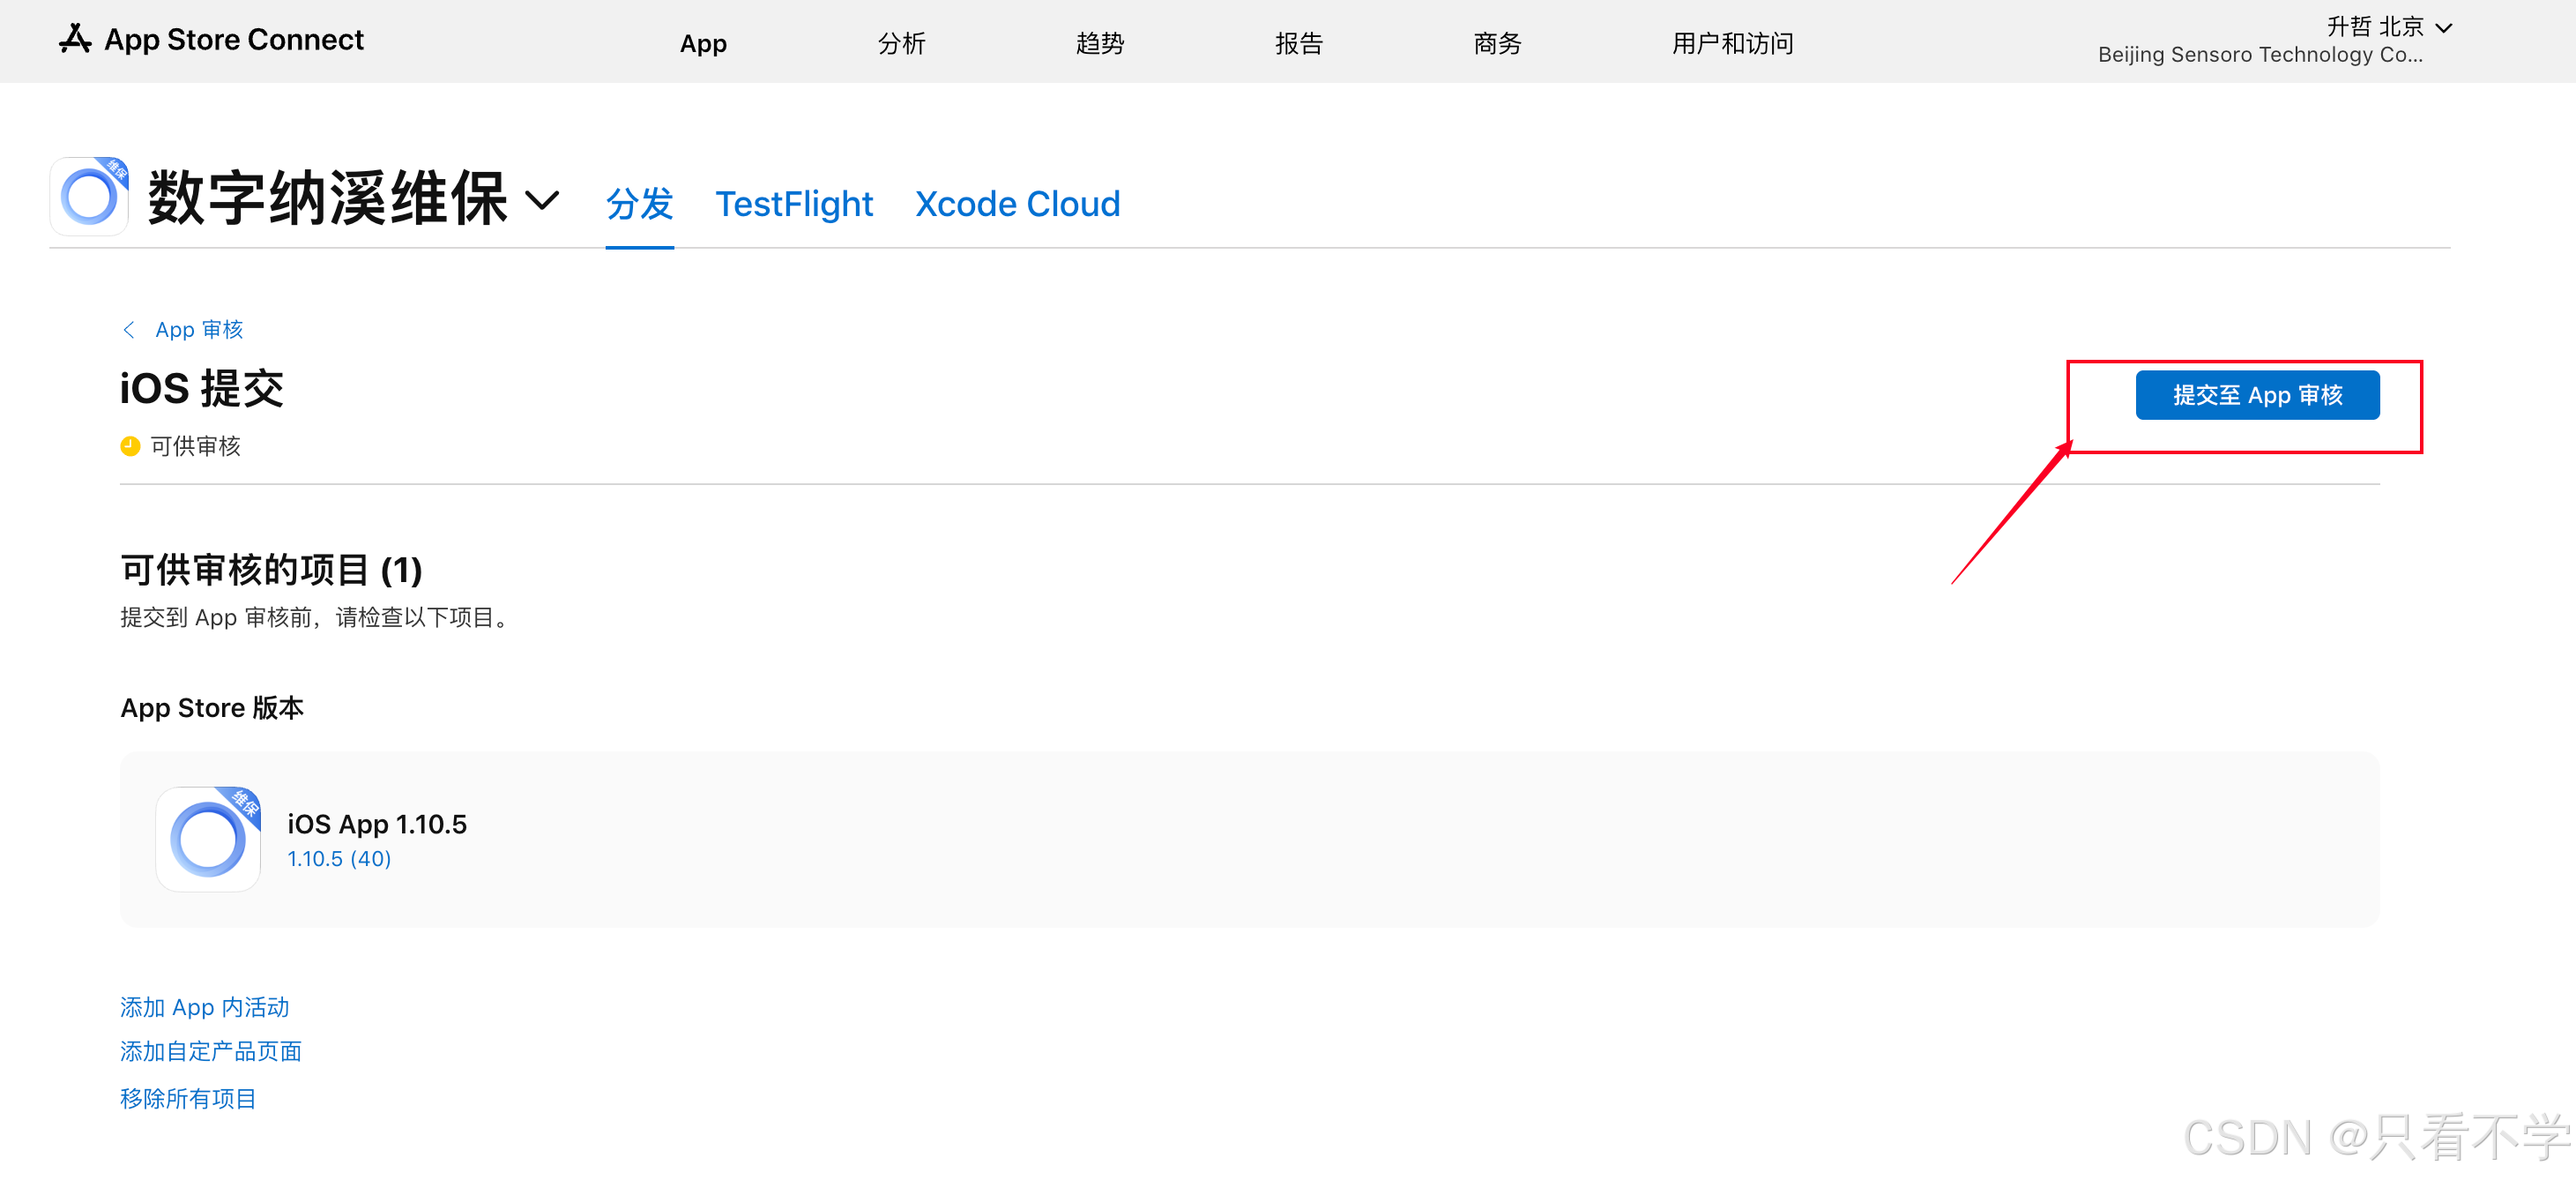Switch to the TestFlight tab
Screen dimensions: 2576x1180
794,204
